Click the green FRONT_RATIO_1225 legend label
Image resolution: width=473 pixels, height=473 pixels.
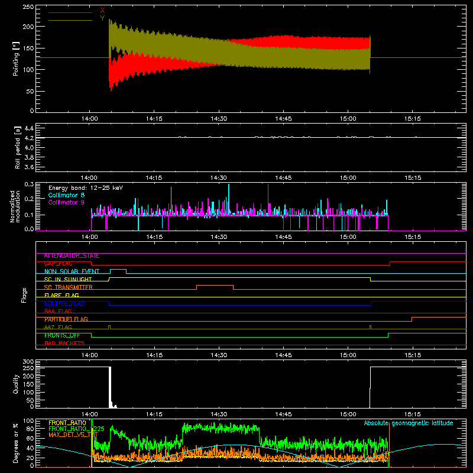pos(77,429)
